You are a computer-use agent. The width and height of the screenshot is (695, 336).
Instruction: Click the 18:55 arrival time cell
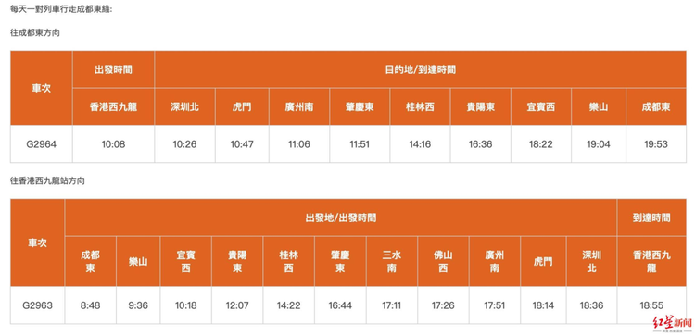651,305
